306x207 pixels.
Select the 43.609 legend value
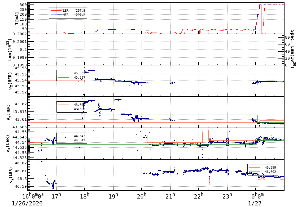(80, 105)
